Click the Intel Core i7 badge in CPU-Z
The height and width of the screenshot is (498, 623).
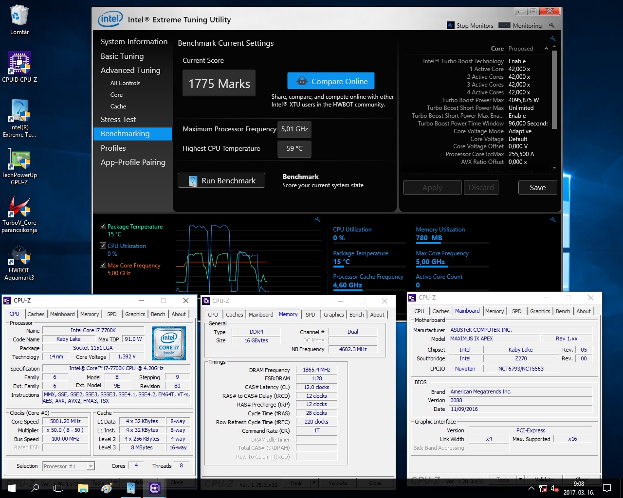[169, 343]
